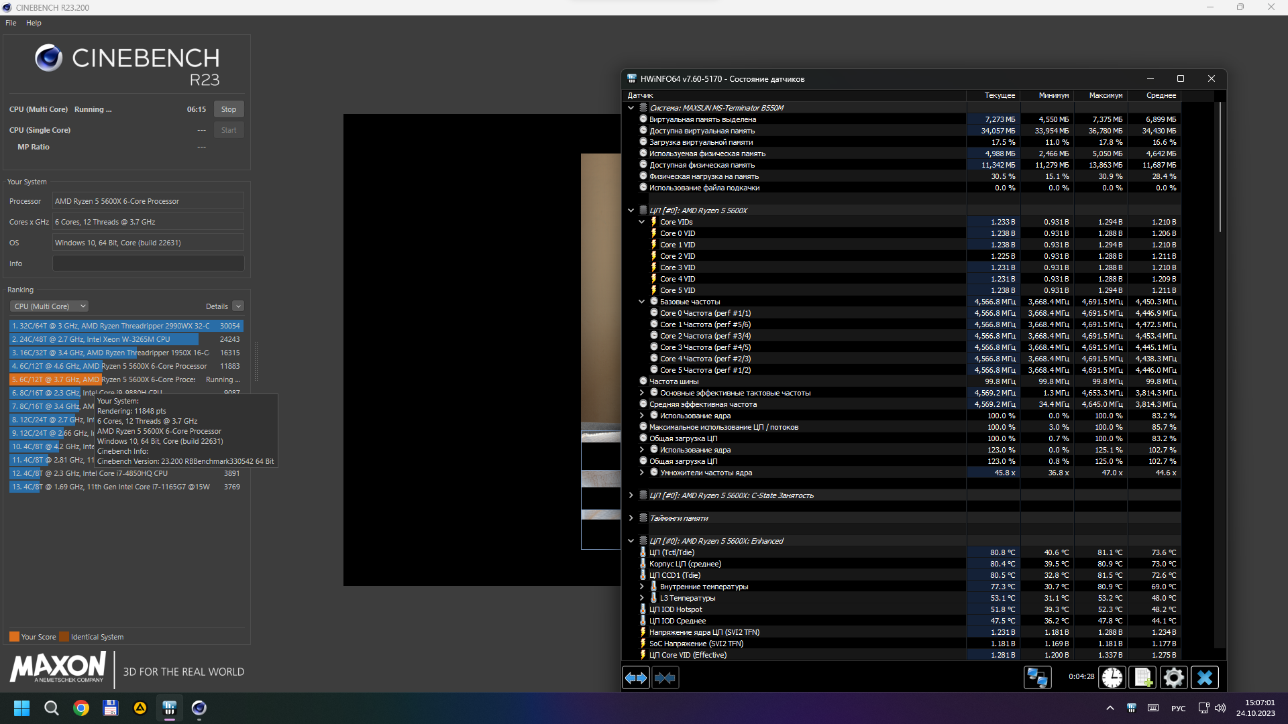Close sensors with blue X icon
The width and height of the screenshot is (1288, 724).
point(1204,678)
